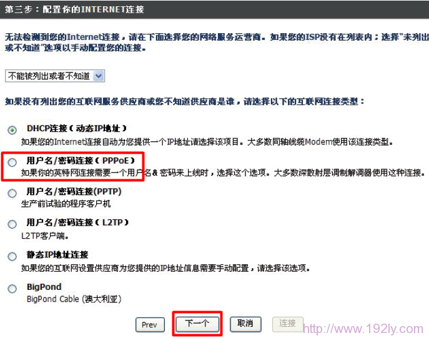Click the 用户名/密码连接 (L2TP) heading label
Screen dimensions: 429x338
pyautogui.click(x=77, y=222)
